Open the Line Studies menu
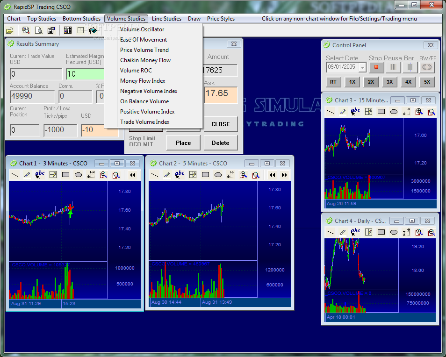The image size is (446, 357). click(x=166, y=19)
